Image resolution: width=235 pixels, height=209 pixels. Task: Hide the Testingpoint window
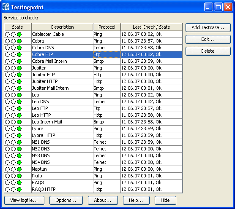[x=165, y=200]
